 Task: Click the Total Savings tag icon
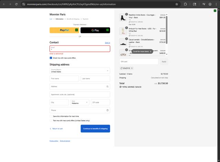[120, 87]
